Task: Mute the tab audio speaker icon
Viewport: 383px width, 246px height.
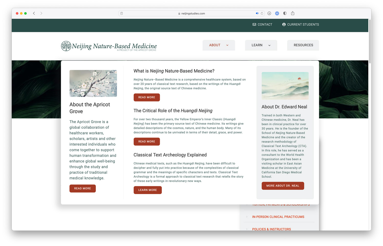Action: pos(257,13)
